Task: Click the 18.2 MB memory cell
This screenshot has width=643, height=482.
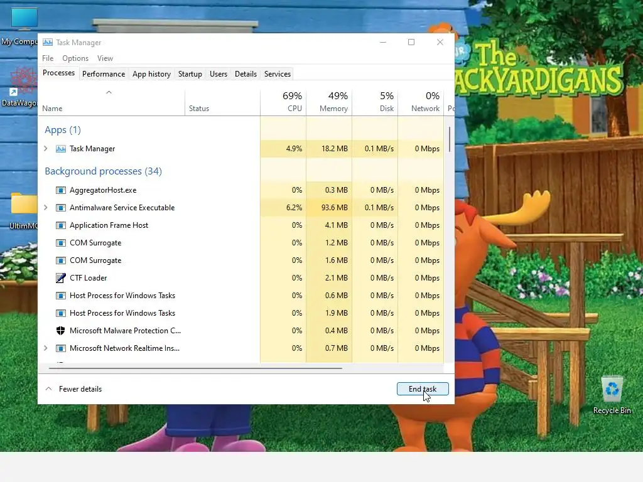Action: [x=329, y=149]
